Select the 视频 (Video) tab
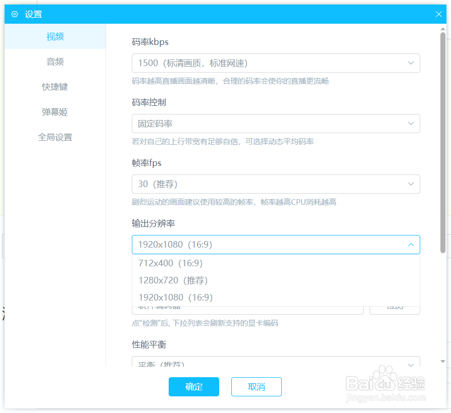Image resolution: width=451 pixels, height=413 pixels. (x=55, y=36)
